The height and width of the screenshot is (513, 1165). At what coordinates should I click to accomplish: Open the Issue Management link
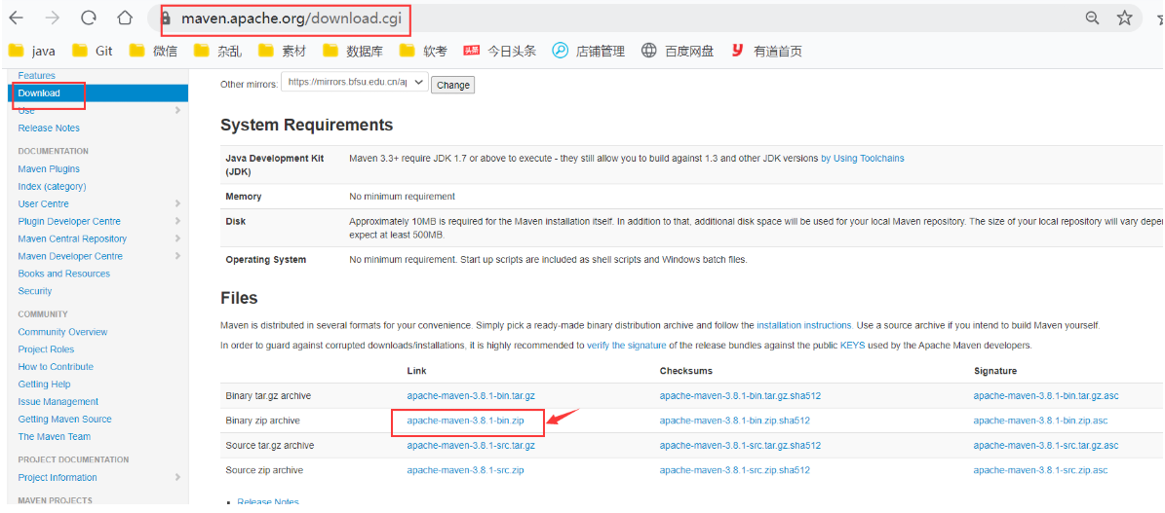point(58,402)
